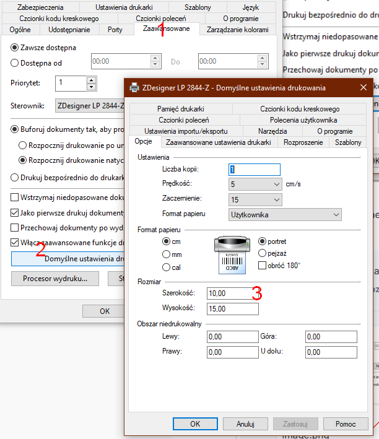Increase the Priorytet value with up arrow
The image size is (379, 439).
[92, 79]
